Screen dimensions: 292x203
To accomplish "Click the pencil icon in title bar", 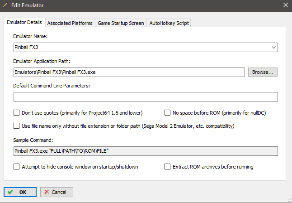I will pyautogui.click(x=5, y=5).
